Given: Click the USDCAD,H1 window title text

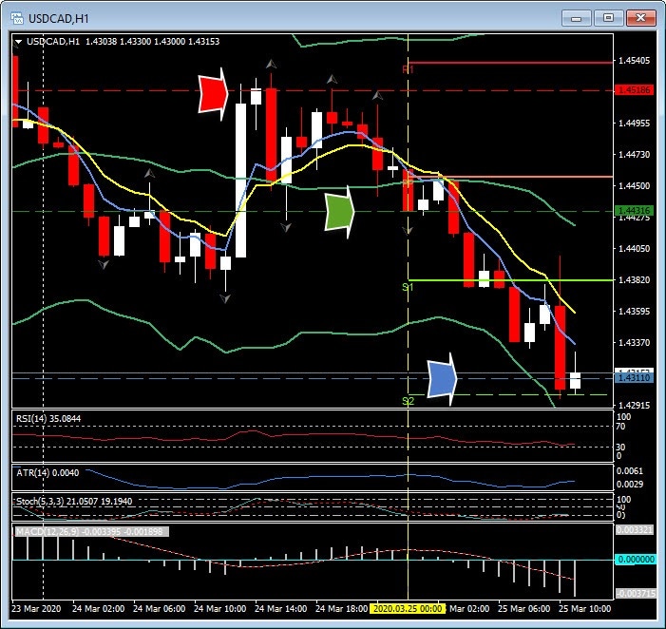Looking at the screenshot, I should 59,19.
